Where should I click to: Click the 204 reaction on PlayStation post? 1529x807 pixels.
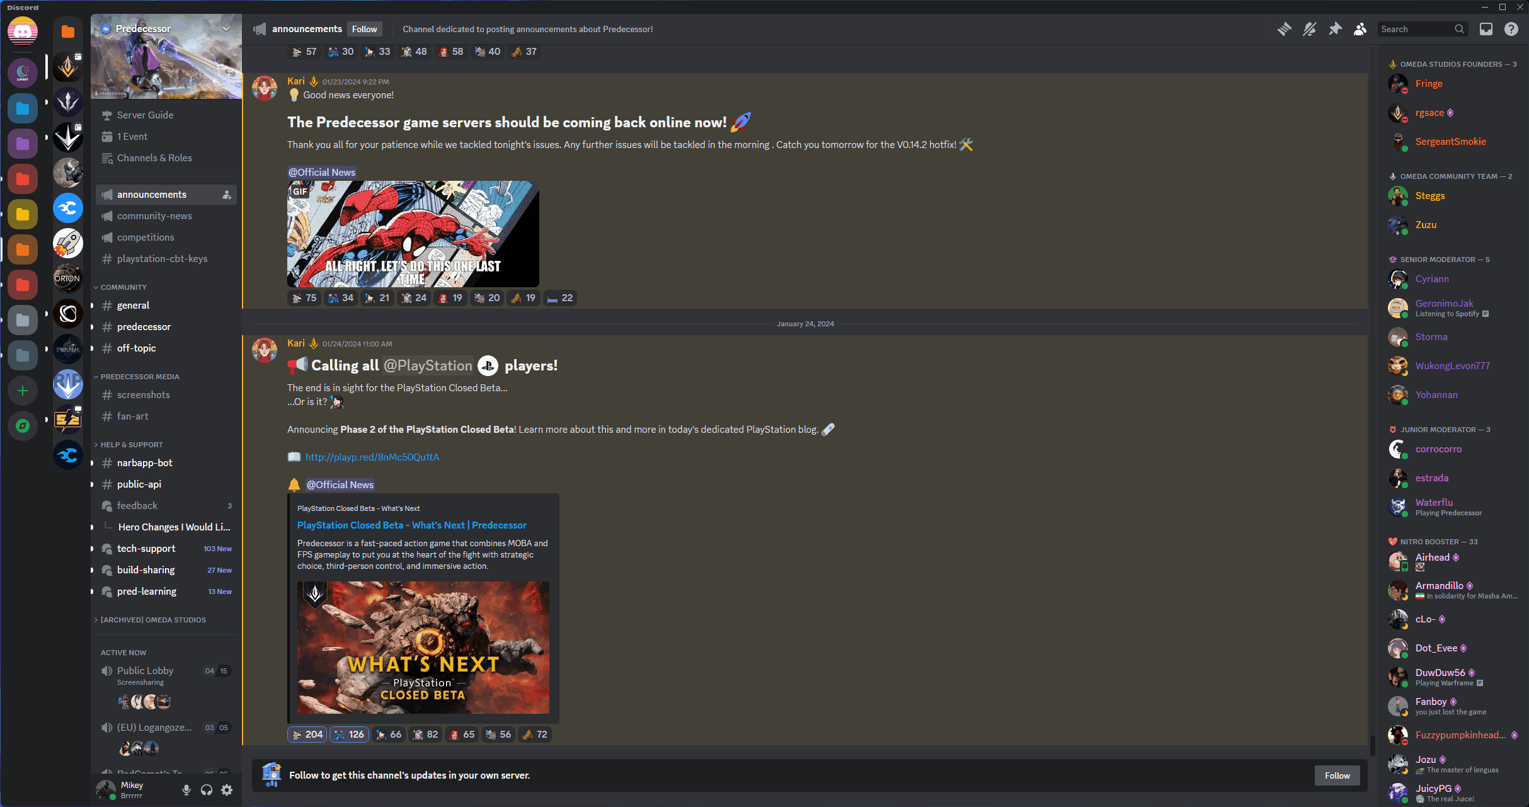(x=307, y=735)
